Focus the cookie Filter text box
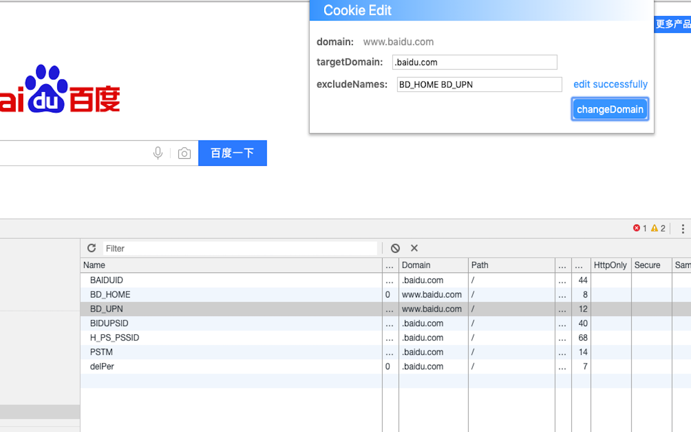 240,248
